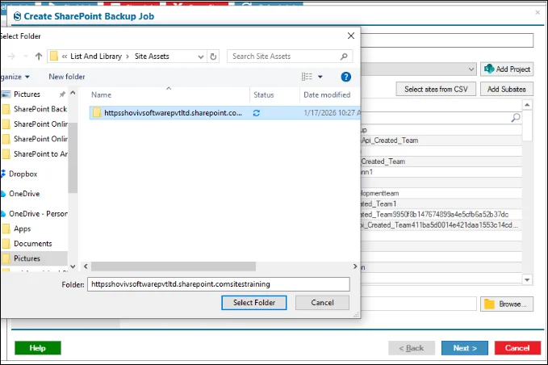Image resolution: width=548 pixels, height=365 pixels.
Task: Click red Cancel button in backup job
Action: click(517, 348)
